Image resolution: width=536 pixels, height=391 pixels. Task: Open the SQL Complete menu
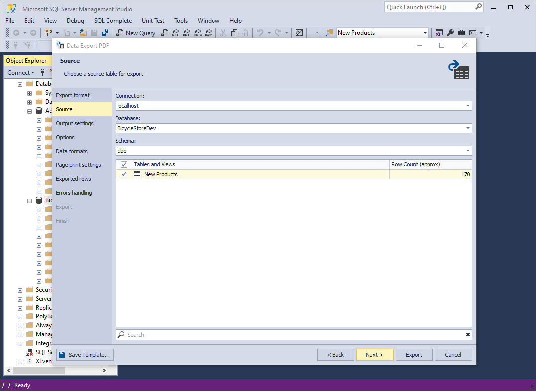112,21
